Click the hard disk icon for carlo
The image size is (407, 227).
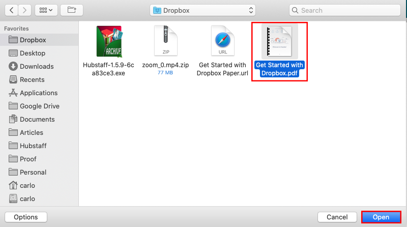point(13,198)
